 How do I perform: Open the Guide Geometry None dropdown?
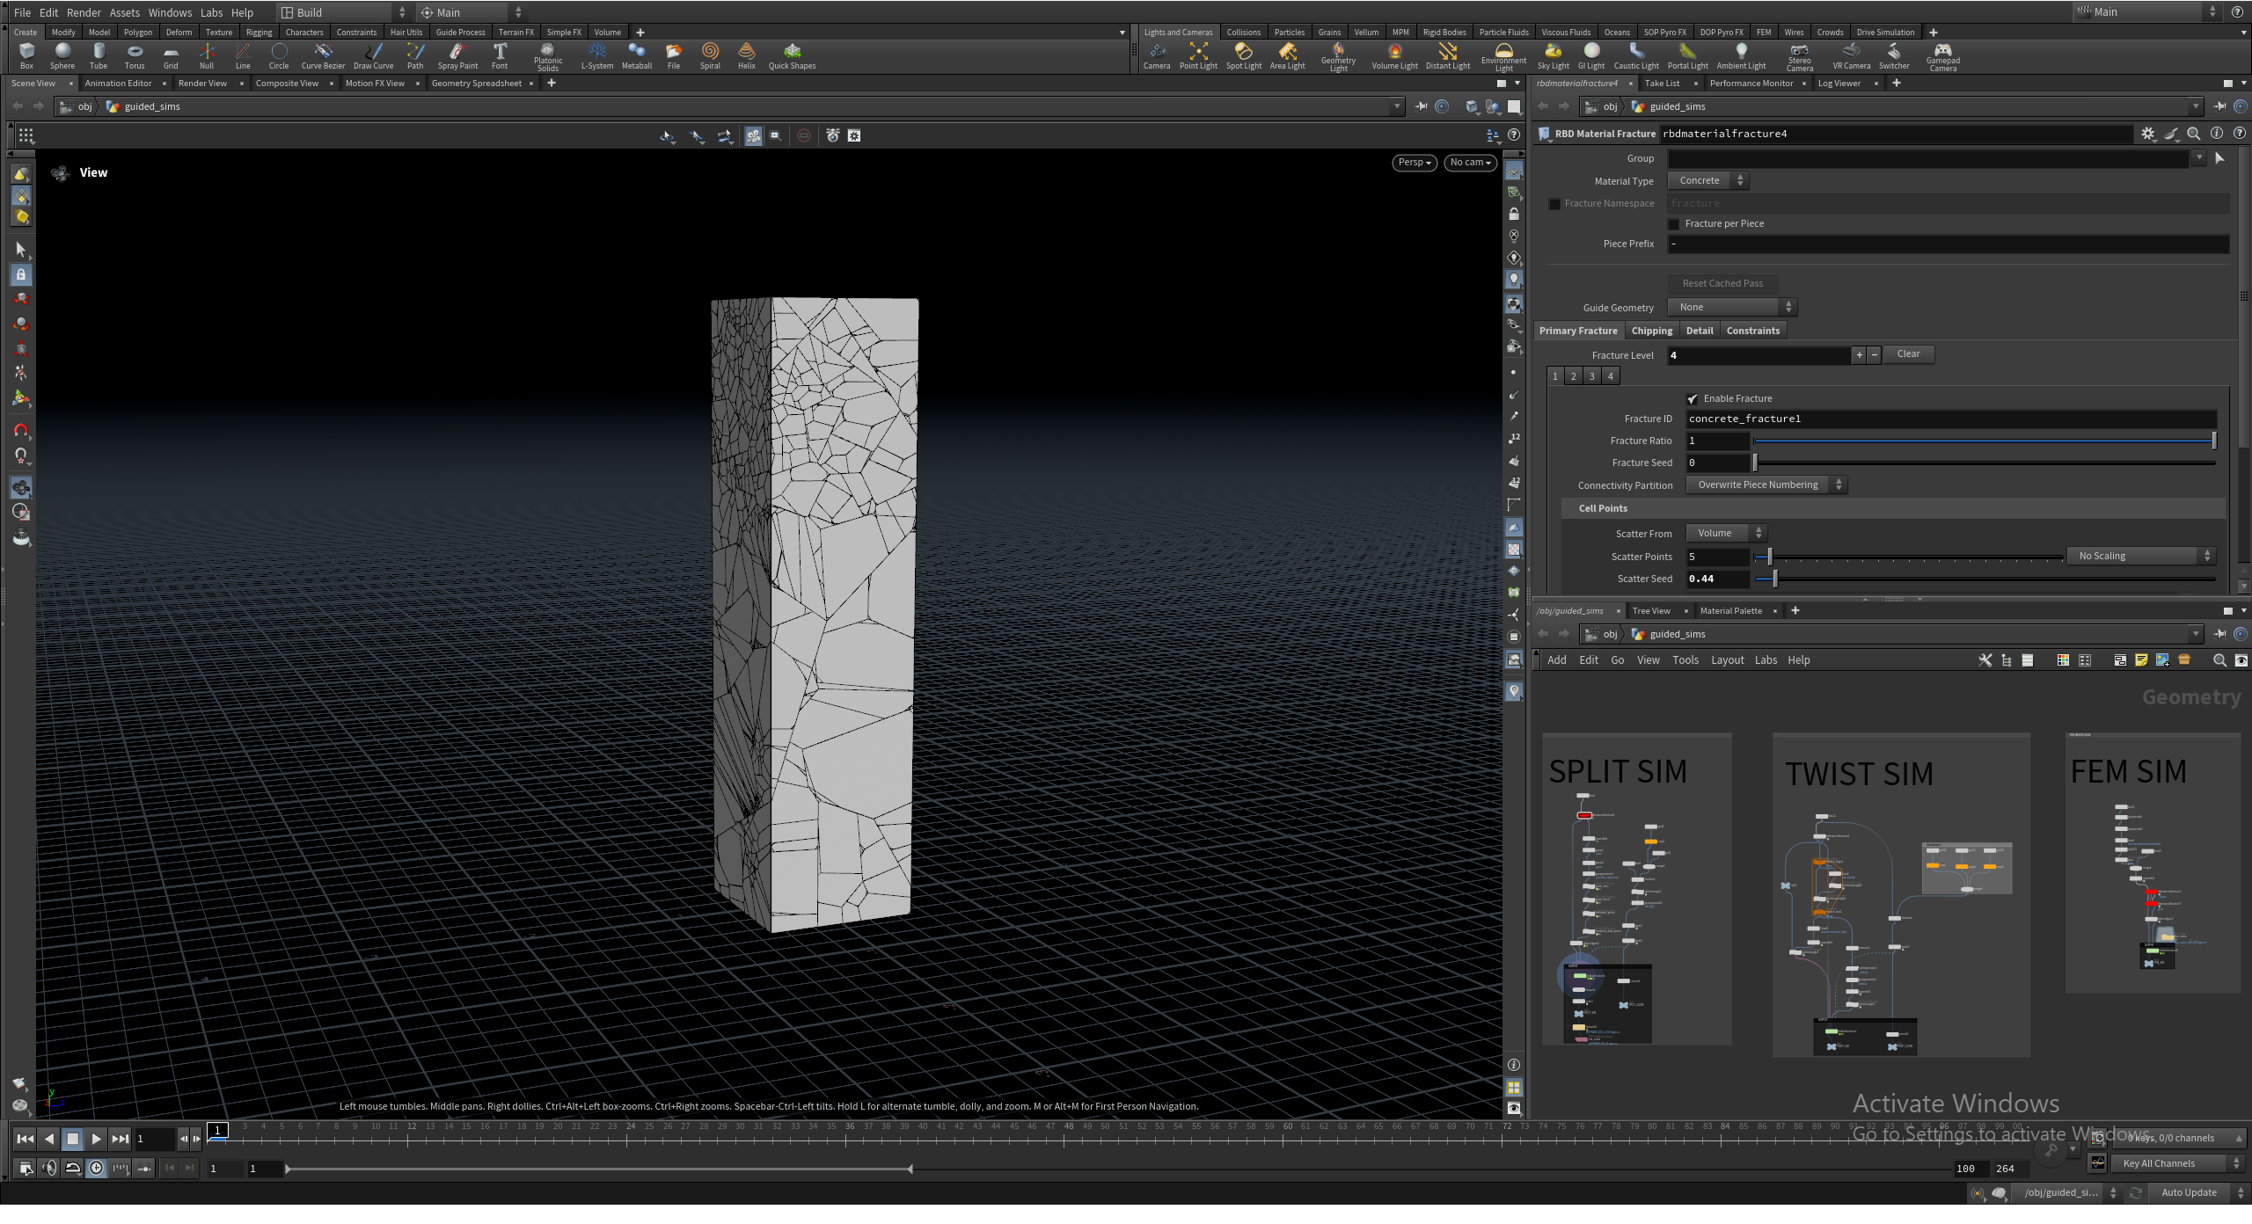(x=1730, y=307)
